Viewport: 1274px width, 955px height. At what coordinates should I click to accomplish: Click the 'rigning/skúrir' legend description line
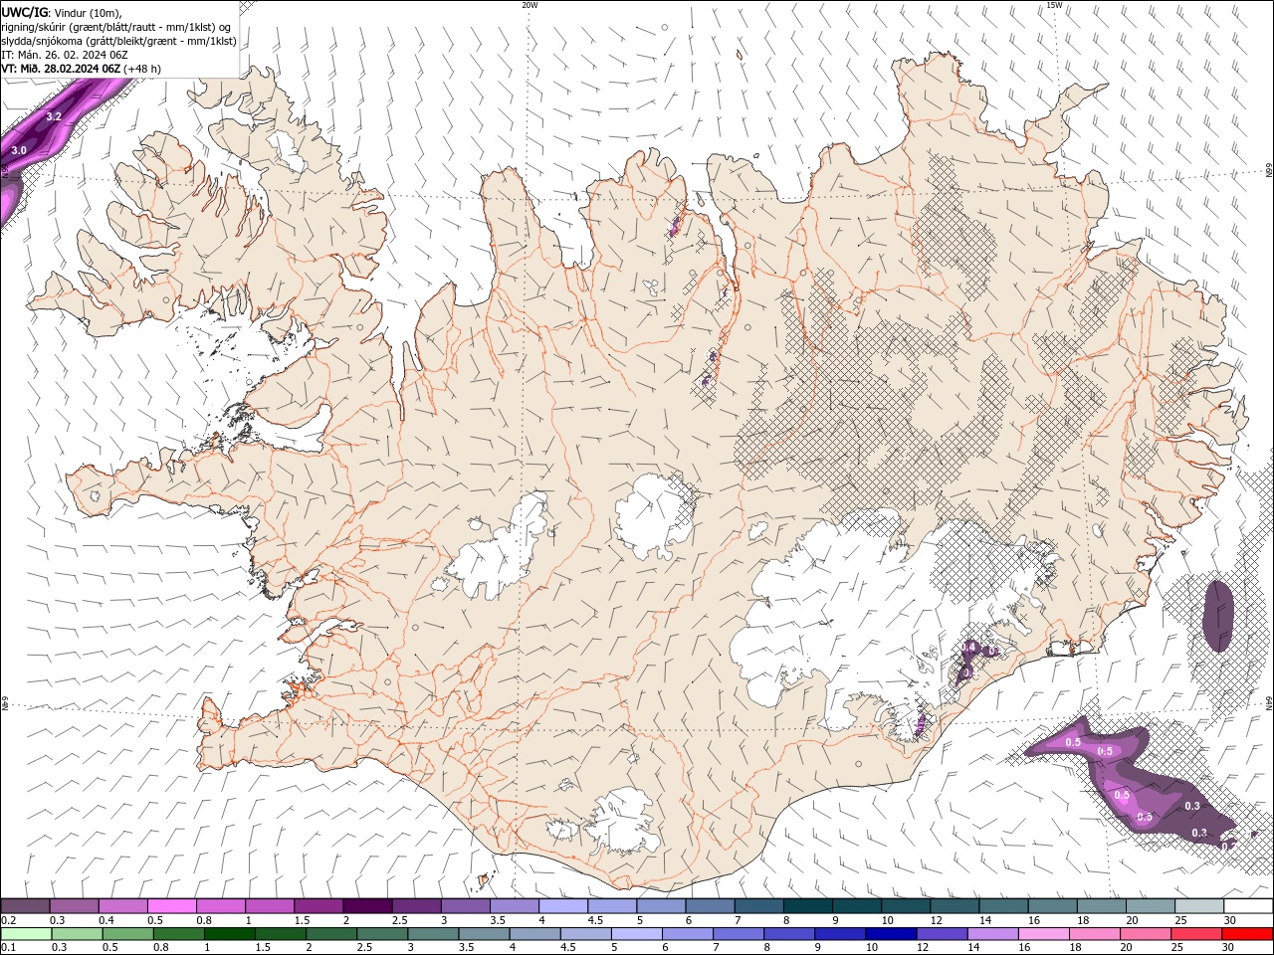pos(115,27)
